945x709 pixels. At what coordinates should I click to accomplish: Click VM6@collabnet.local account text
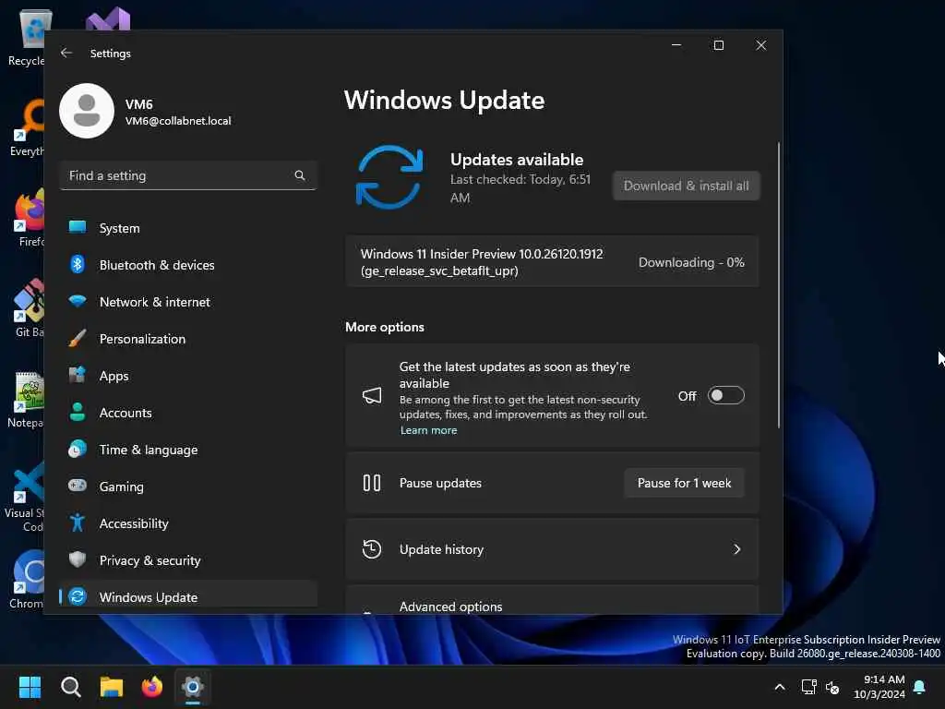(178, 121)
